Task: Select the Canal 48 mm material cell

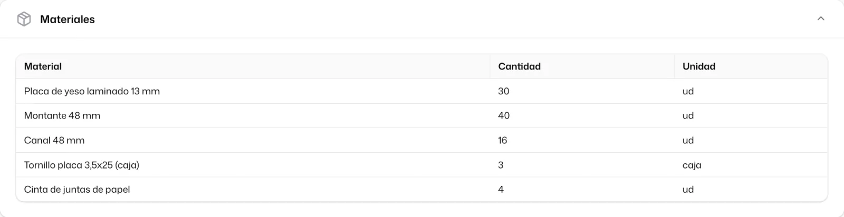Action: coord(54,140)
